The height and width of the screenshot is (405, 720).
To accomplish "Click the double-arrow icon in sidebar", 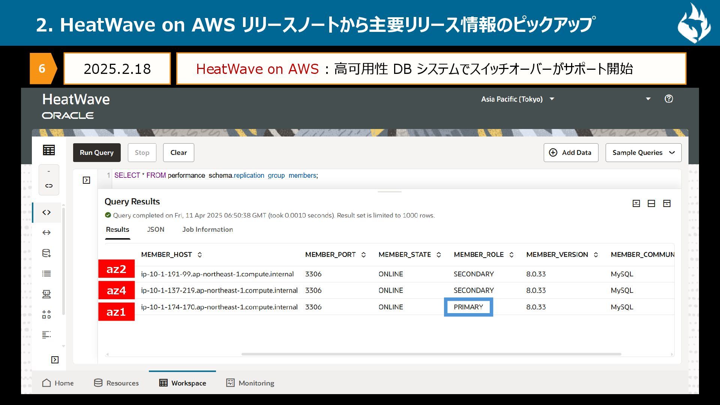I will (x=46, y=233).
